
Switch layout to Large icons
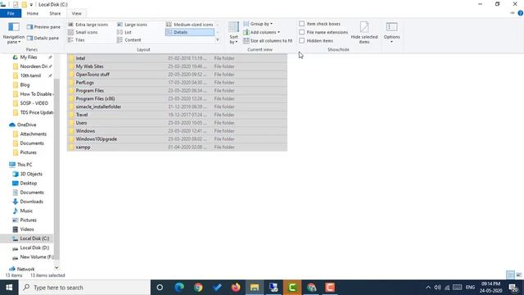[132, 25]
